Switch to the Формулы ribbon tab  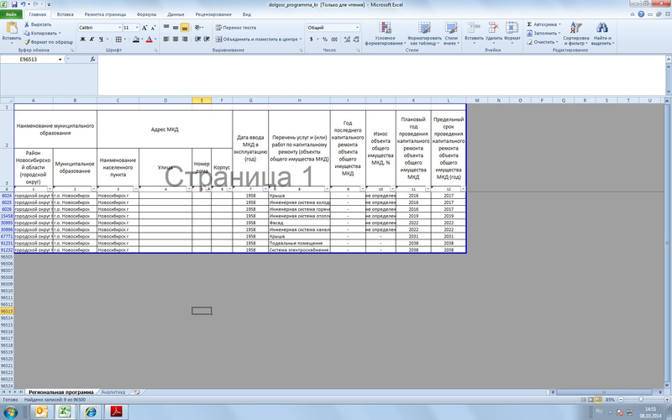[x=146, y=14]
